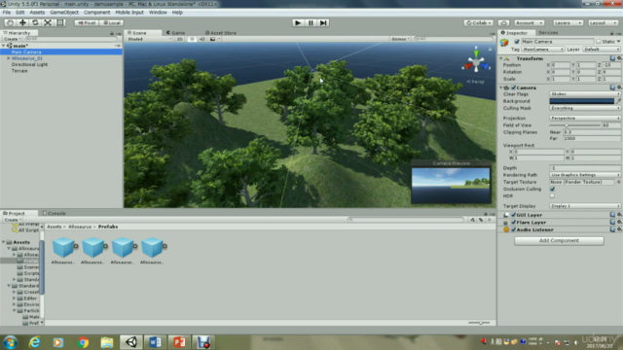Open scene effects image icon

click(x=212, y=39)
